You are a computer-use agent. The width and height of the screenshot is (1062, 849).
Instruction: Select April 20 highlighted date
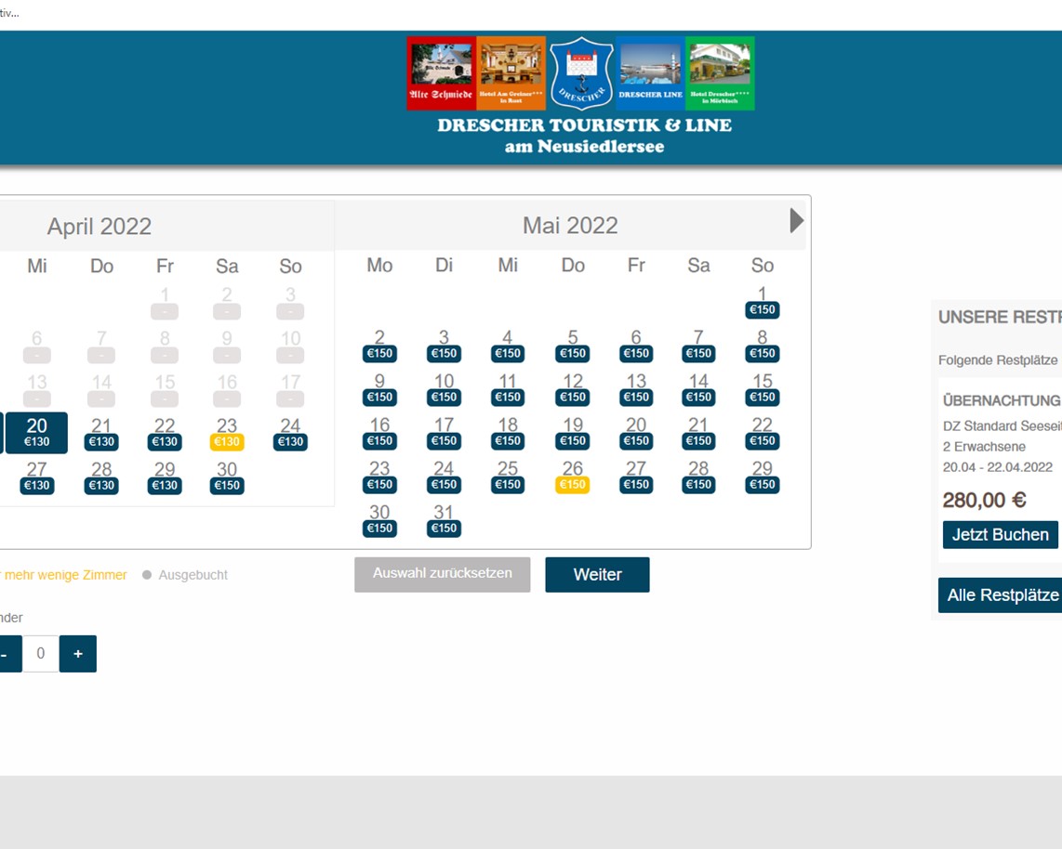coord(36,433)
